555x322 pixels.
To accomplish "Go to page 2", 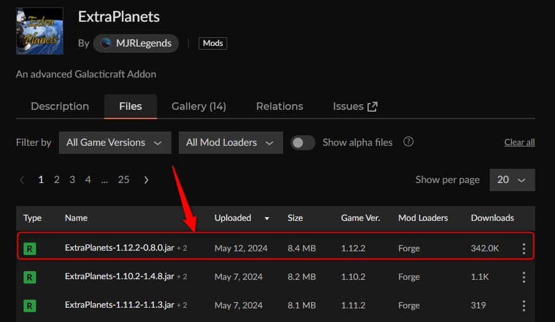I will click(56, 180).
